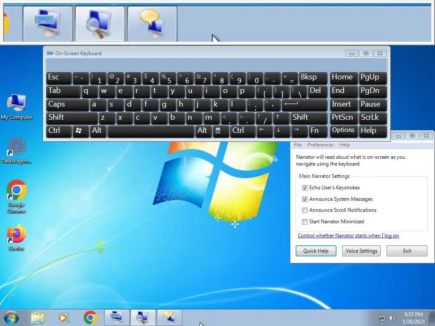Viewport: 435px width, 326px height.
Task: Switch to On-Screen Keyboard taskbar button
Action: 116,318
